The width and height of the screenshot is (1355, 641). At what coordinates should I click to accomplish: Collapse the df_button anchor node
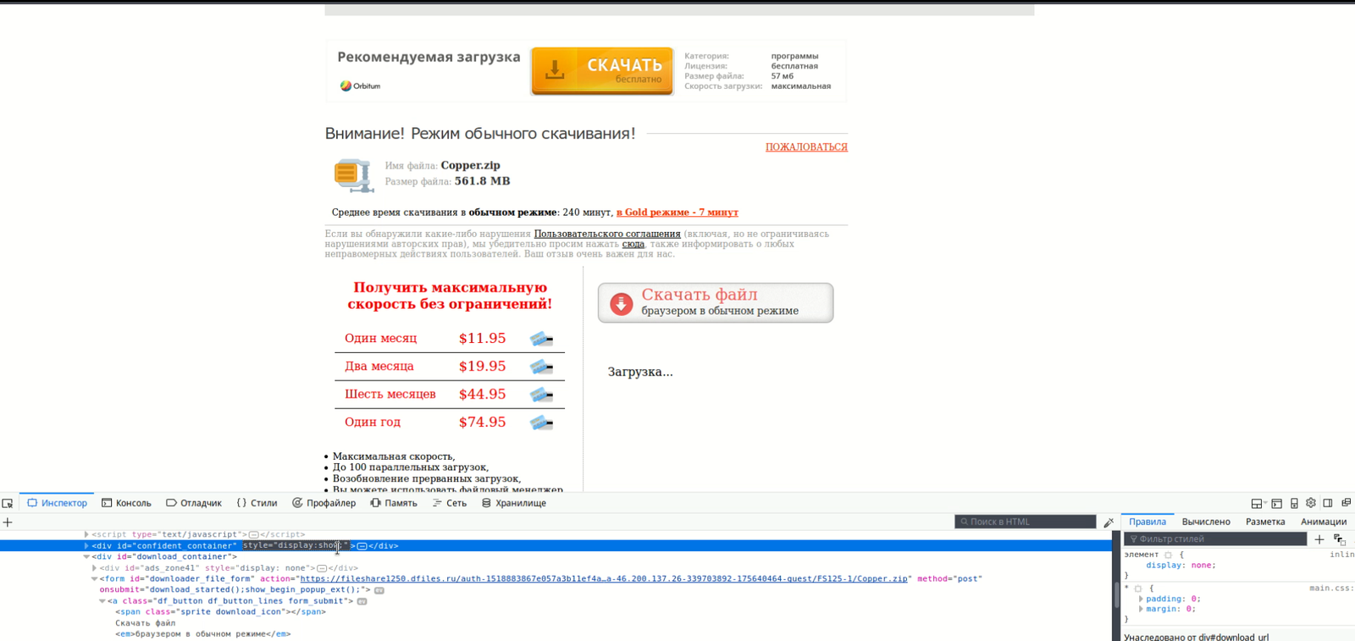pos(102,601)
